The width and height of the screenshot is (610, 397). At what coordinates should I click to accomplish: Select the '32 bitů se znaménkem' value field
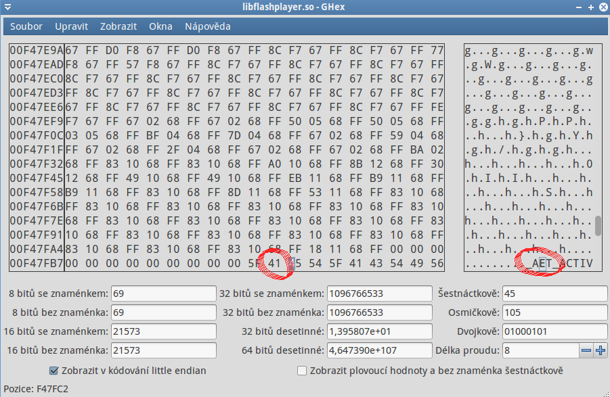(x=380, y=294)
